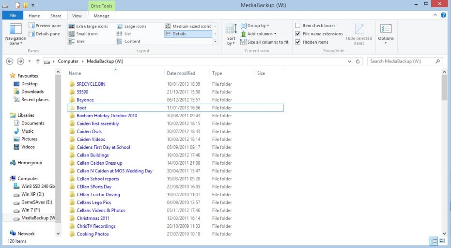451x248 pixels.
Task: Click Computer in the address breadcrumb
Action: point(68,62)
